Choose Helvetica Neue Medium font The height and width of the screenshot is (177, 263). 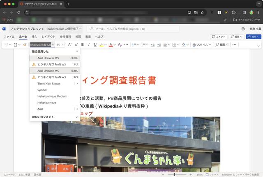[x=52, y=96]
